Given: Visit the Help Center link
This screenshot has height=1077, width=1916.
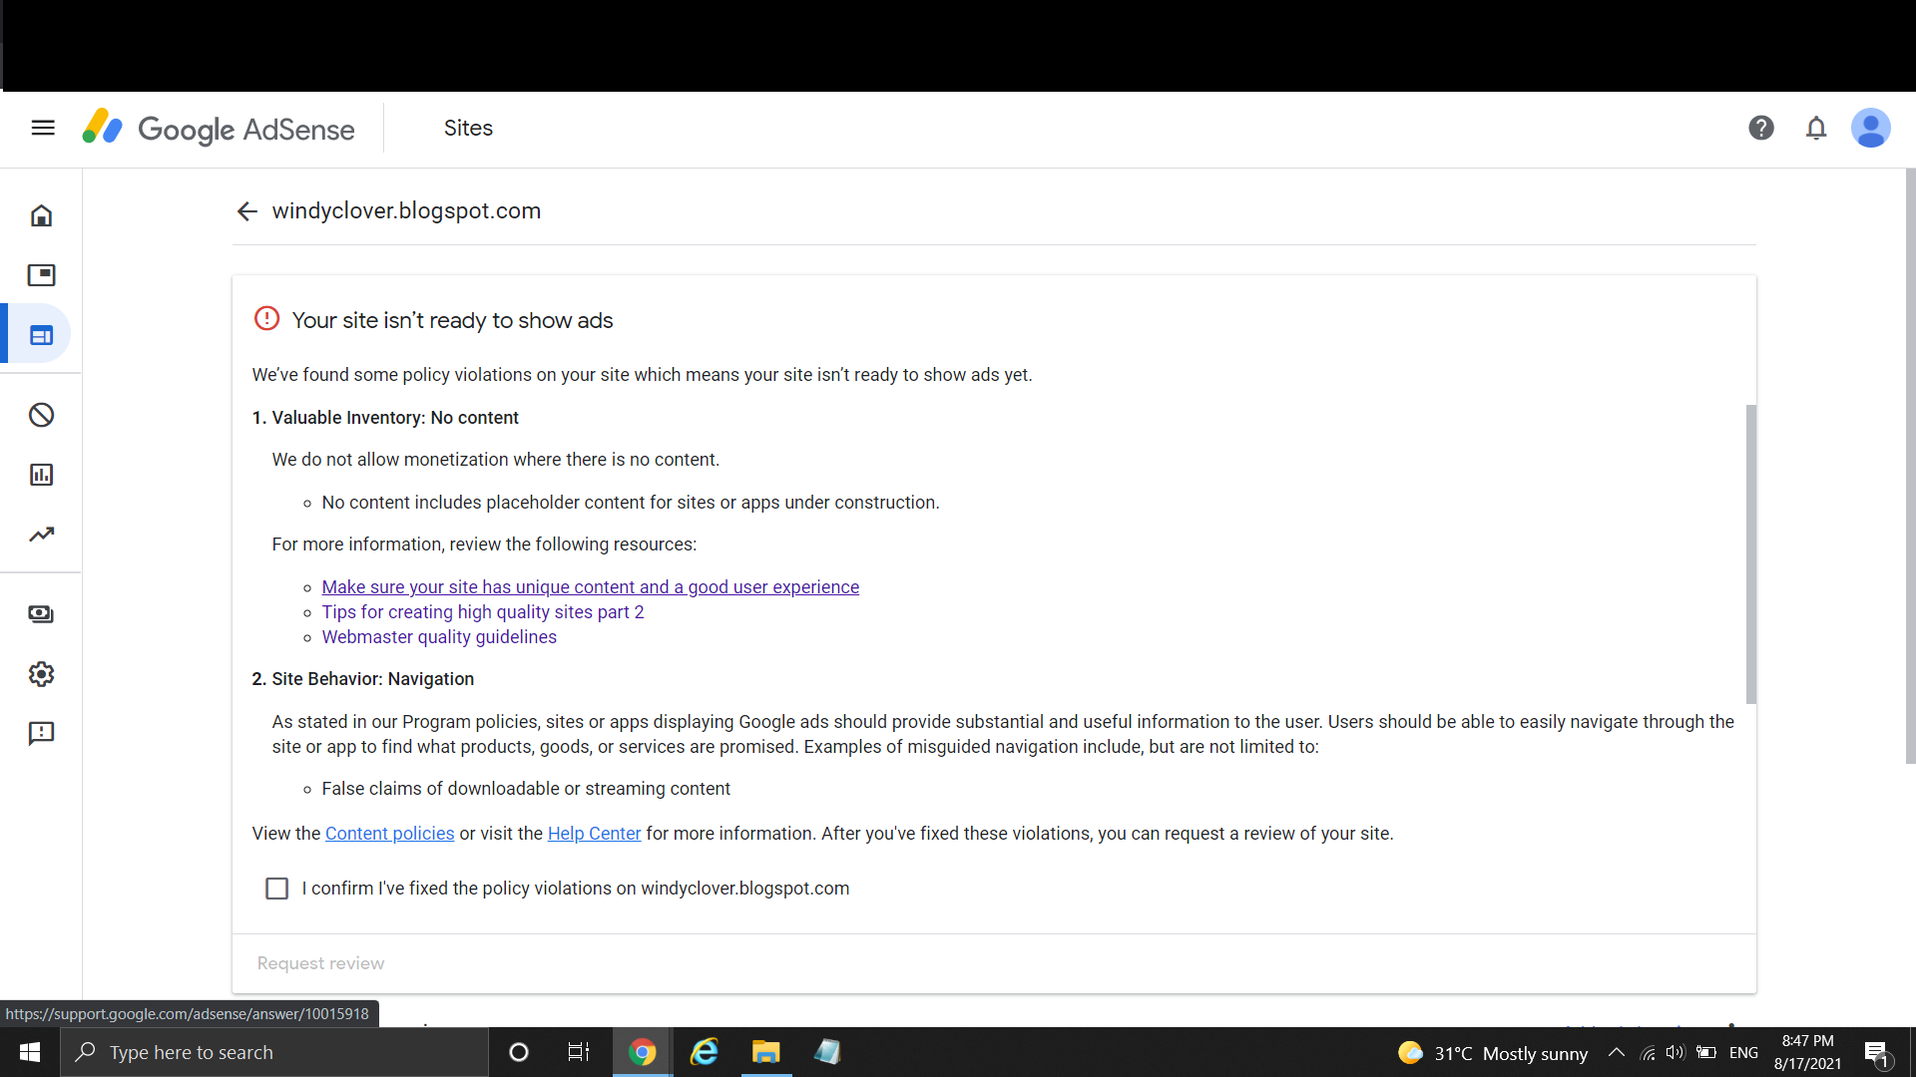Looking at the screenshot, I should (x=594, y=833).
